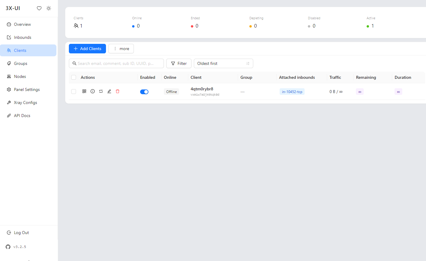Screen dimensions: 426x261
Task: Delete client 4qtm0rybr8
Action: click(x=118, y=91)
